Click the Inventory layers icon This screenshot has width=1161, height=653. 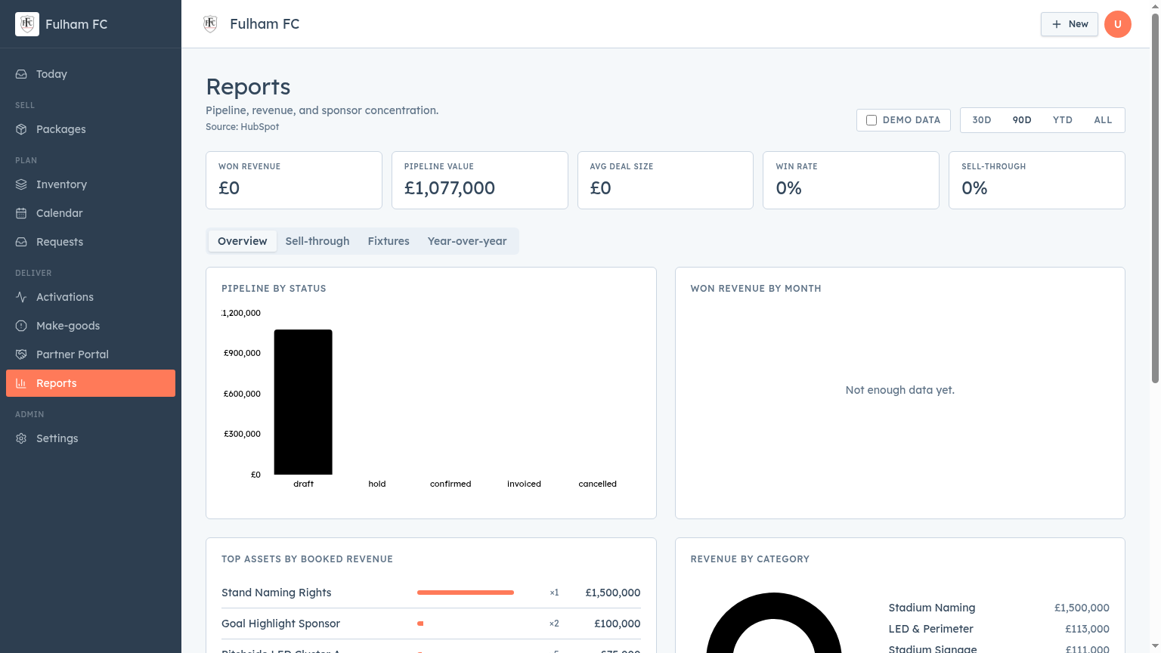pyautogui.click(x=21, y=184)
